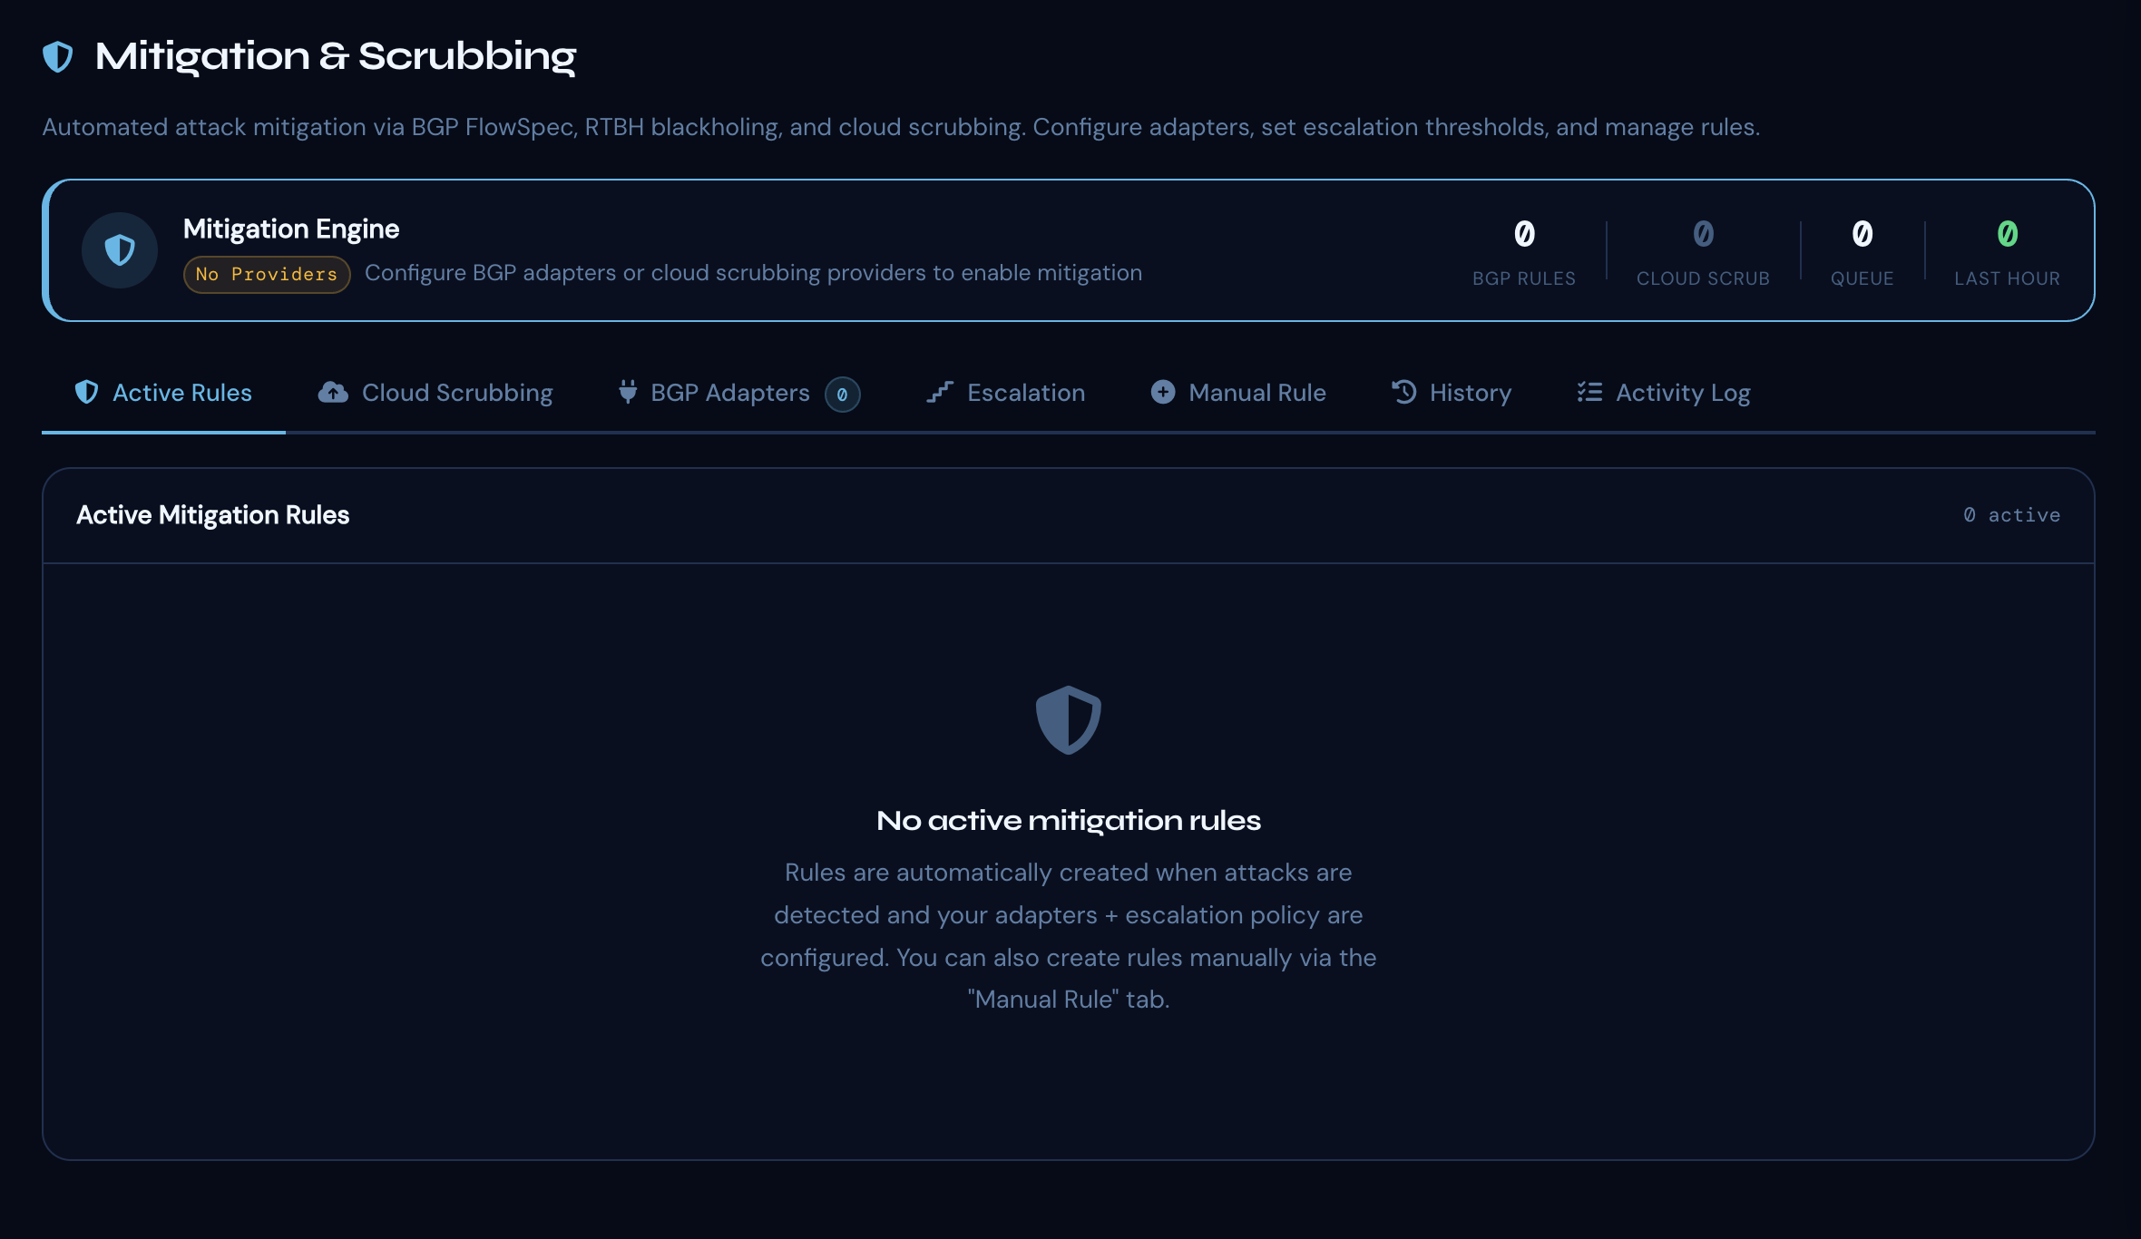Click the large shield icon in empty state

[1069, 719]
